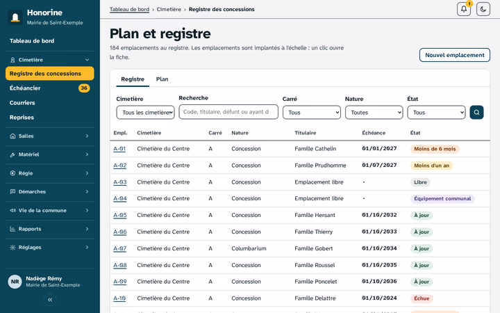The width and height of the screenshot is (500, 313).
Task: Open emplacement A-03 link
Action: [x=120, y=182]
